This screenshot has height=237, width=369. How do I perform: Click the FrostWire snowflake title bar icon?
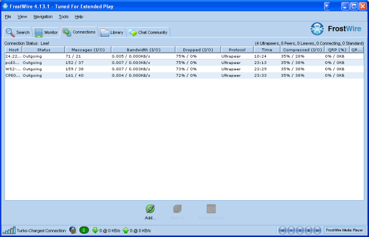pyautogui.click(x=5, y=6)
